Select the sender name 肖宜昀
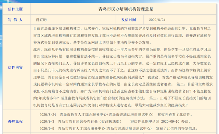Image resolution: width=219 pixels, height=134 pixels. (41, 20)
